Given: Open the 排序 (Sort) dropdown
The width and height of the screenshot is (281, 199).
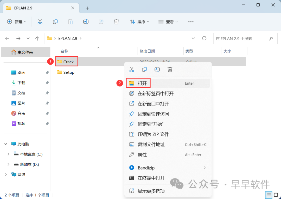Looking at the screenshot, I should pos(140,22).
